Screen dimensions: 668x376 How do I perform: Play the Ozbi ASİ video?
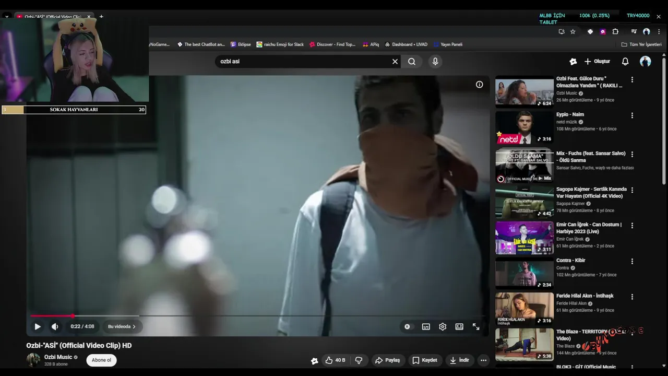pos(38,326)
